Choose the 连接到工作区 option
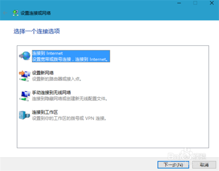This screenshot has width=219, height=171. coord(45,112)
